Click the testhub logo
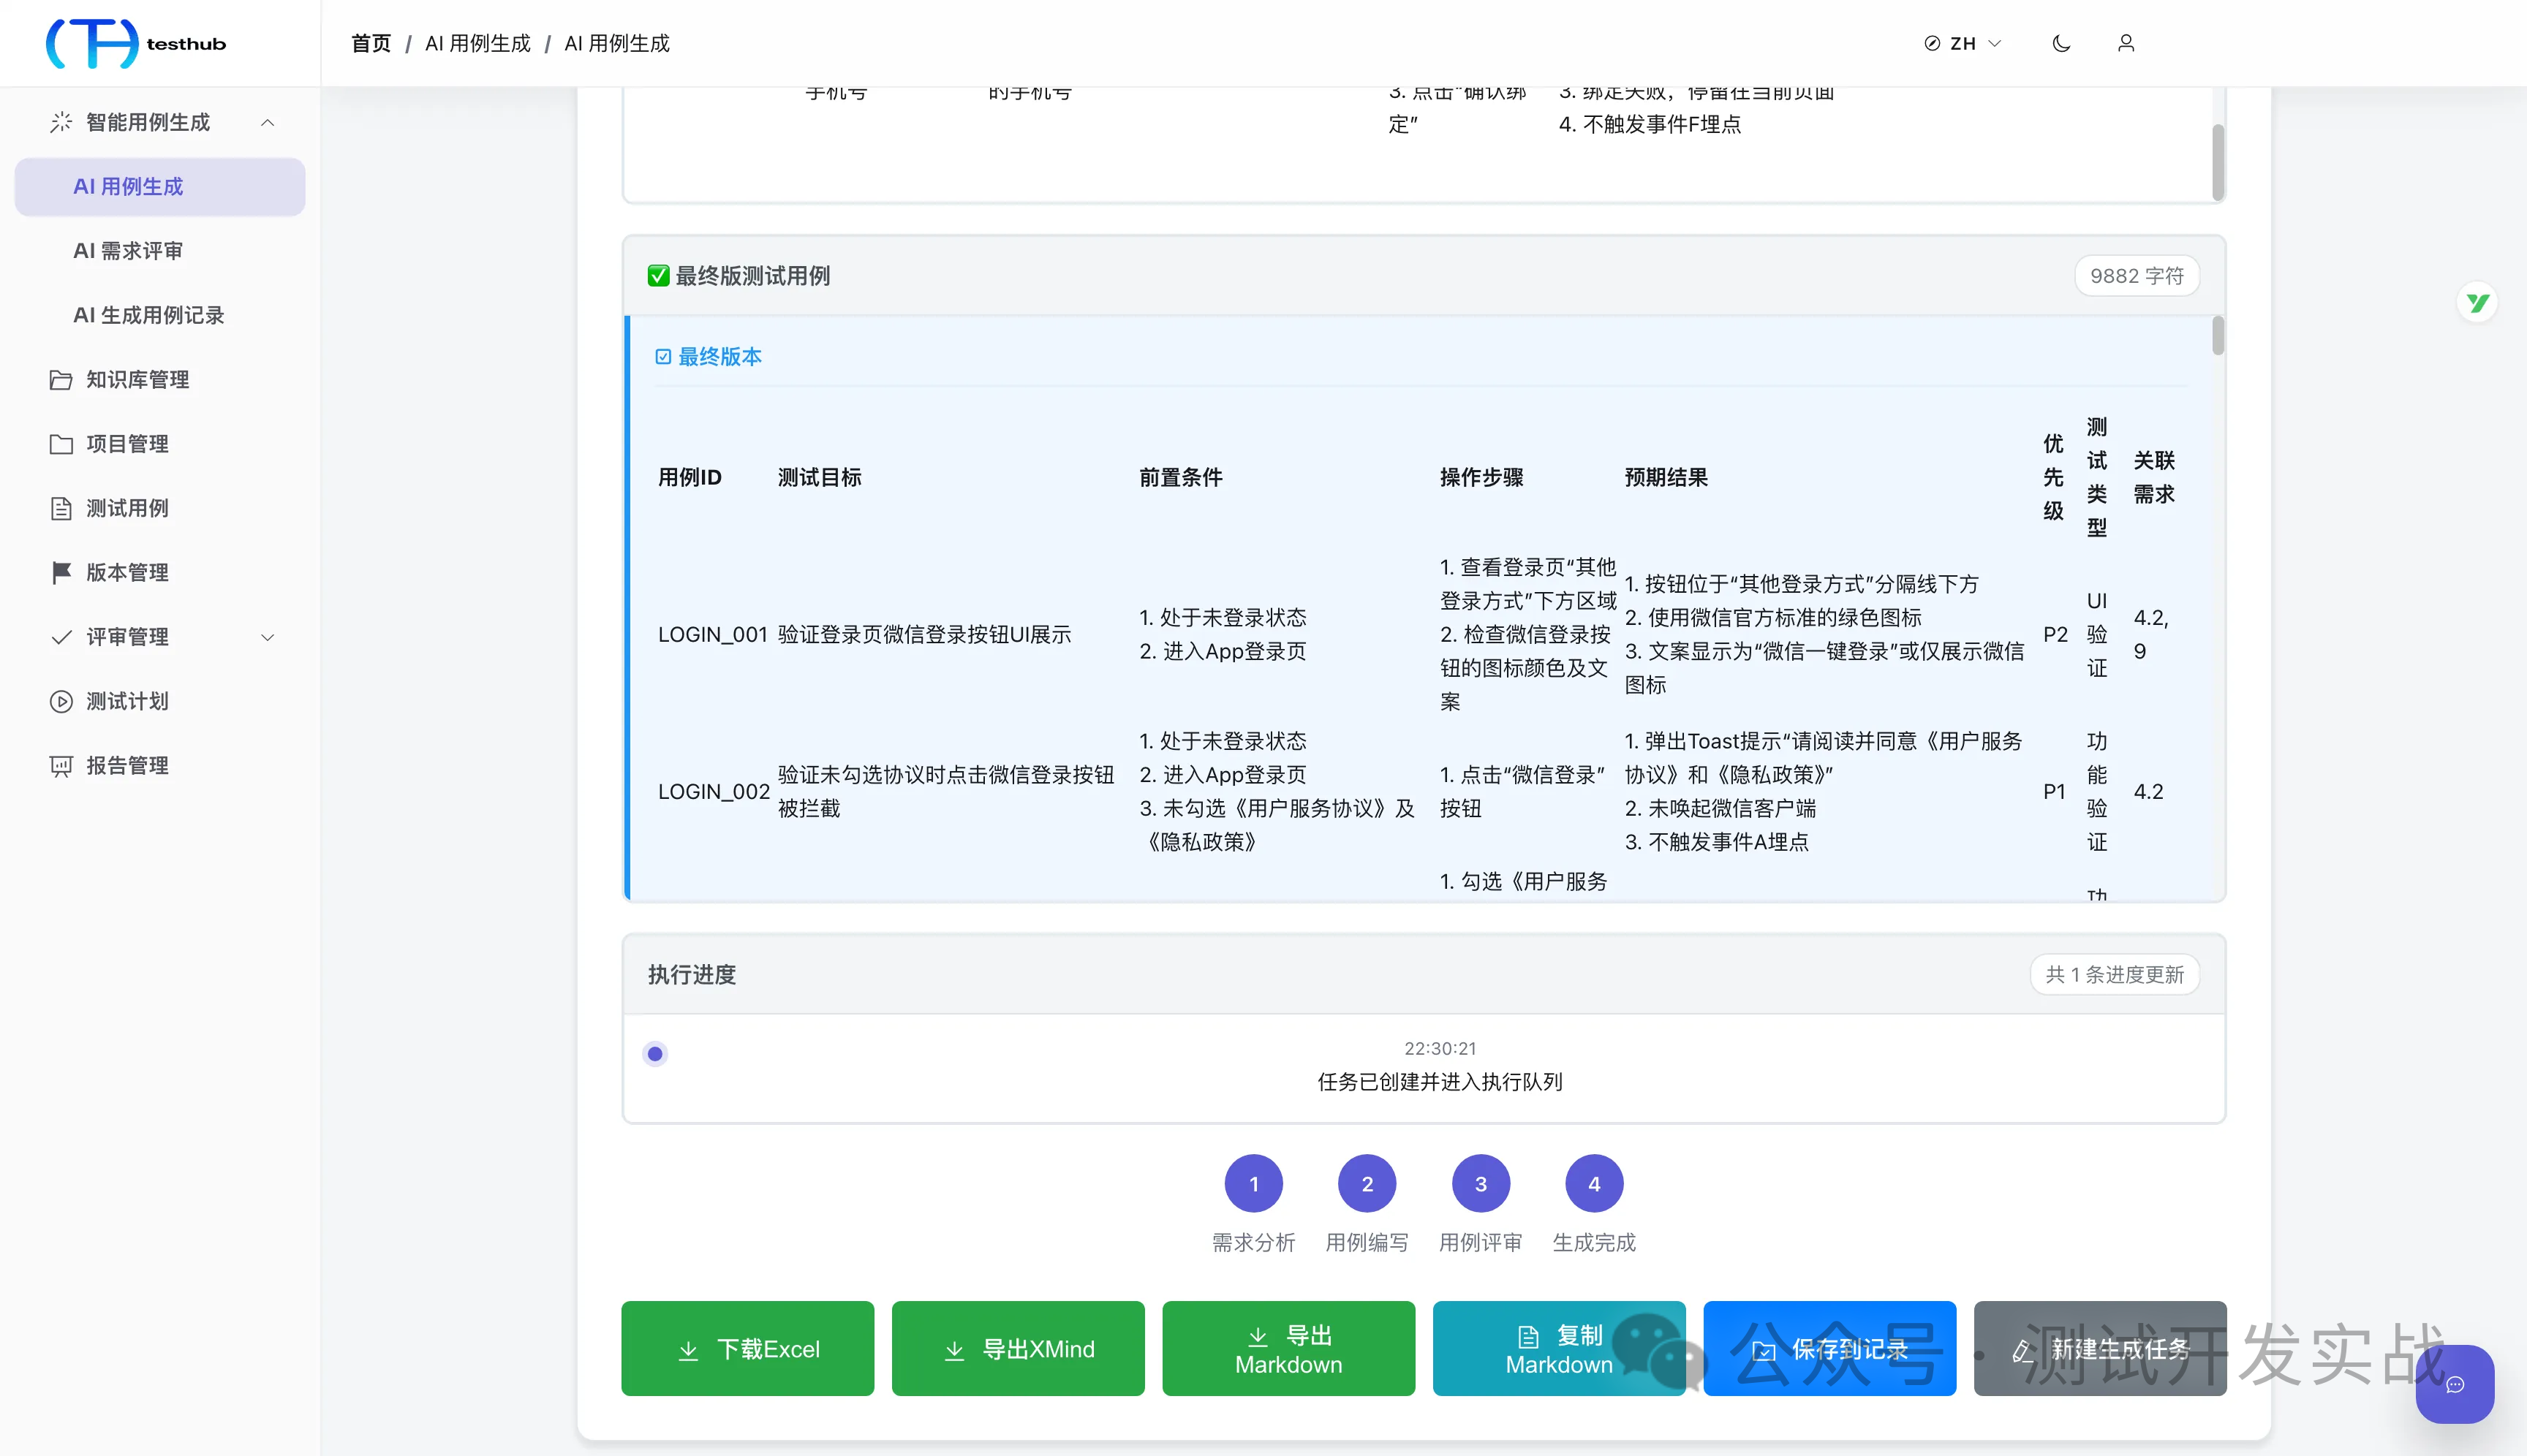This screenshot has width=2527, height=1456. (136, 43)
